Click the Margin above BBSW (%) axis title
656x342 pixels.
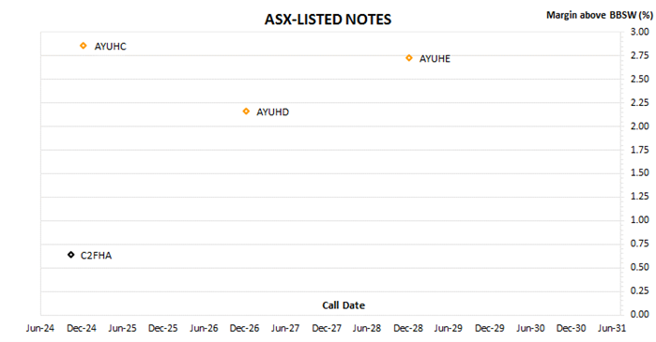[x=600, y=15]
